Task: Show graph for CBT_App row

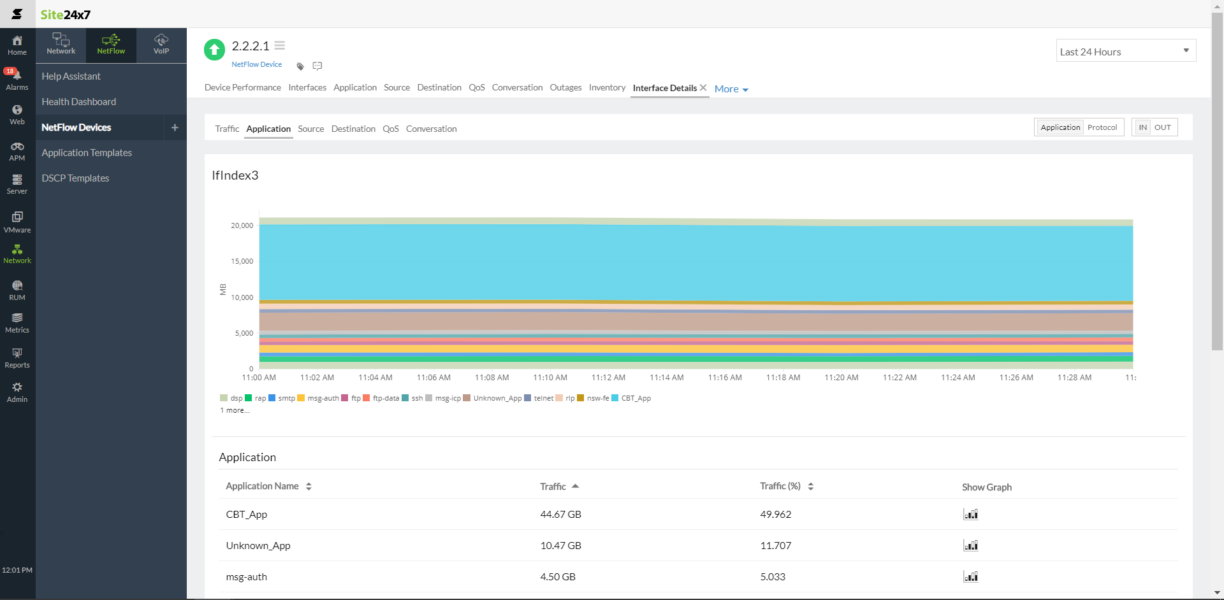Action: coord(970,514)
